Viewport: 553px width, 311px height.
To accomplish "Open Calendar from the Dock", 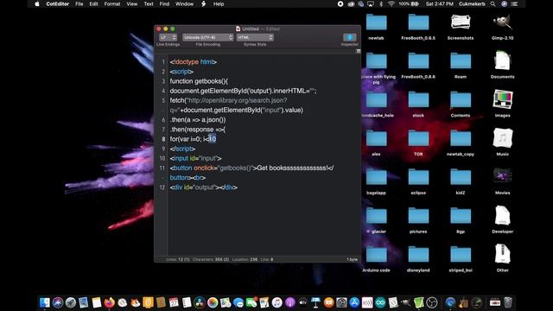I will 174,302.
